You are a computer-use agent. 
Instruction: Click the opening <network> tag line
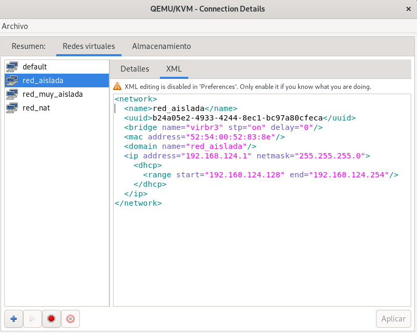pyautogui.click(x=136, y=99)
